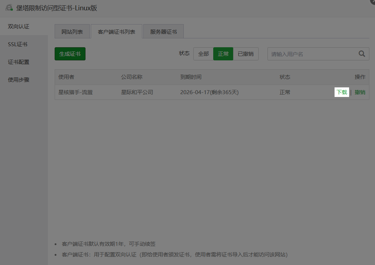Filter certificates by 全部 status
Image resolution: width=375 pixels, height=265 pixels.
click(203, 54)
